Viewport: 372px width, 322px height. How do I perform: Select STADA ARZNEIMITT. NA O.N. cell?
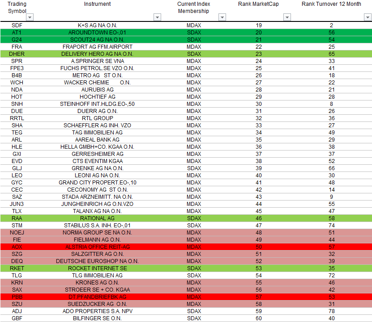click(x=97, y=197)
